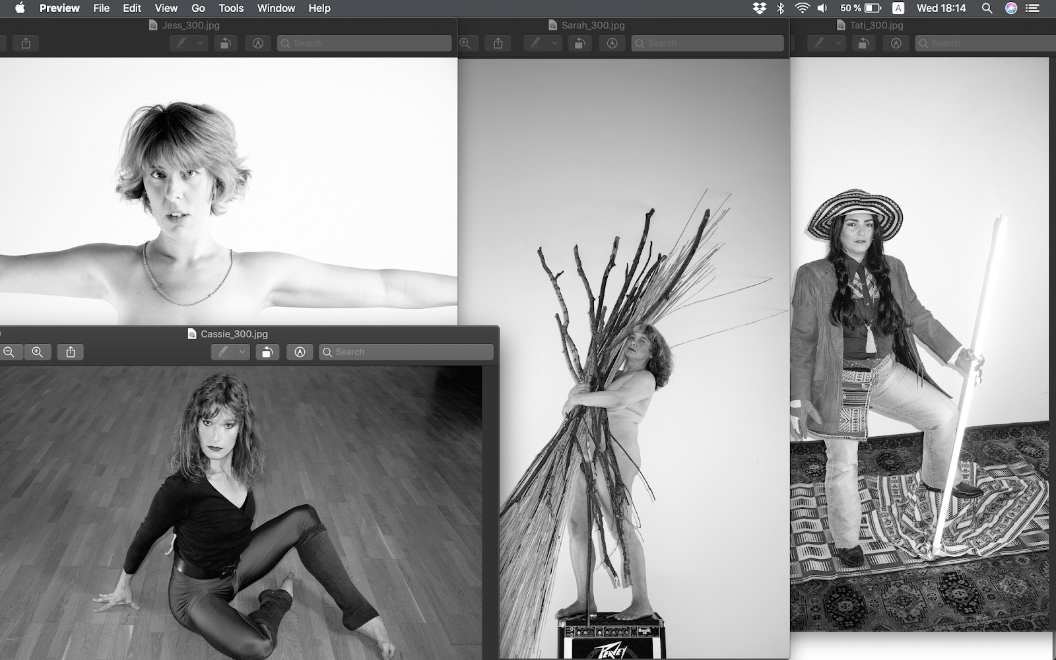Click Rotate button in Cassie_300.jpg window
This screenshot has width=1056, height=660.
(267, 352)
